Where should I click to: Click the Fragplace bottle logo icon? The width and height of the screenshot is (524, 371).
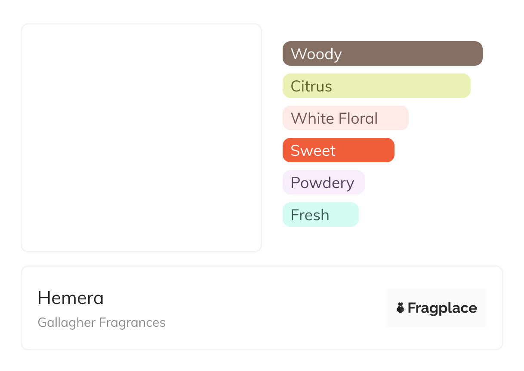point(401,308)
